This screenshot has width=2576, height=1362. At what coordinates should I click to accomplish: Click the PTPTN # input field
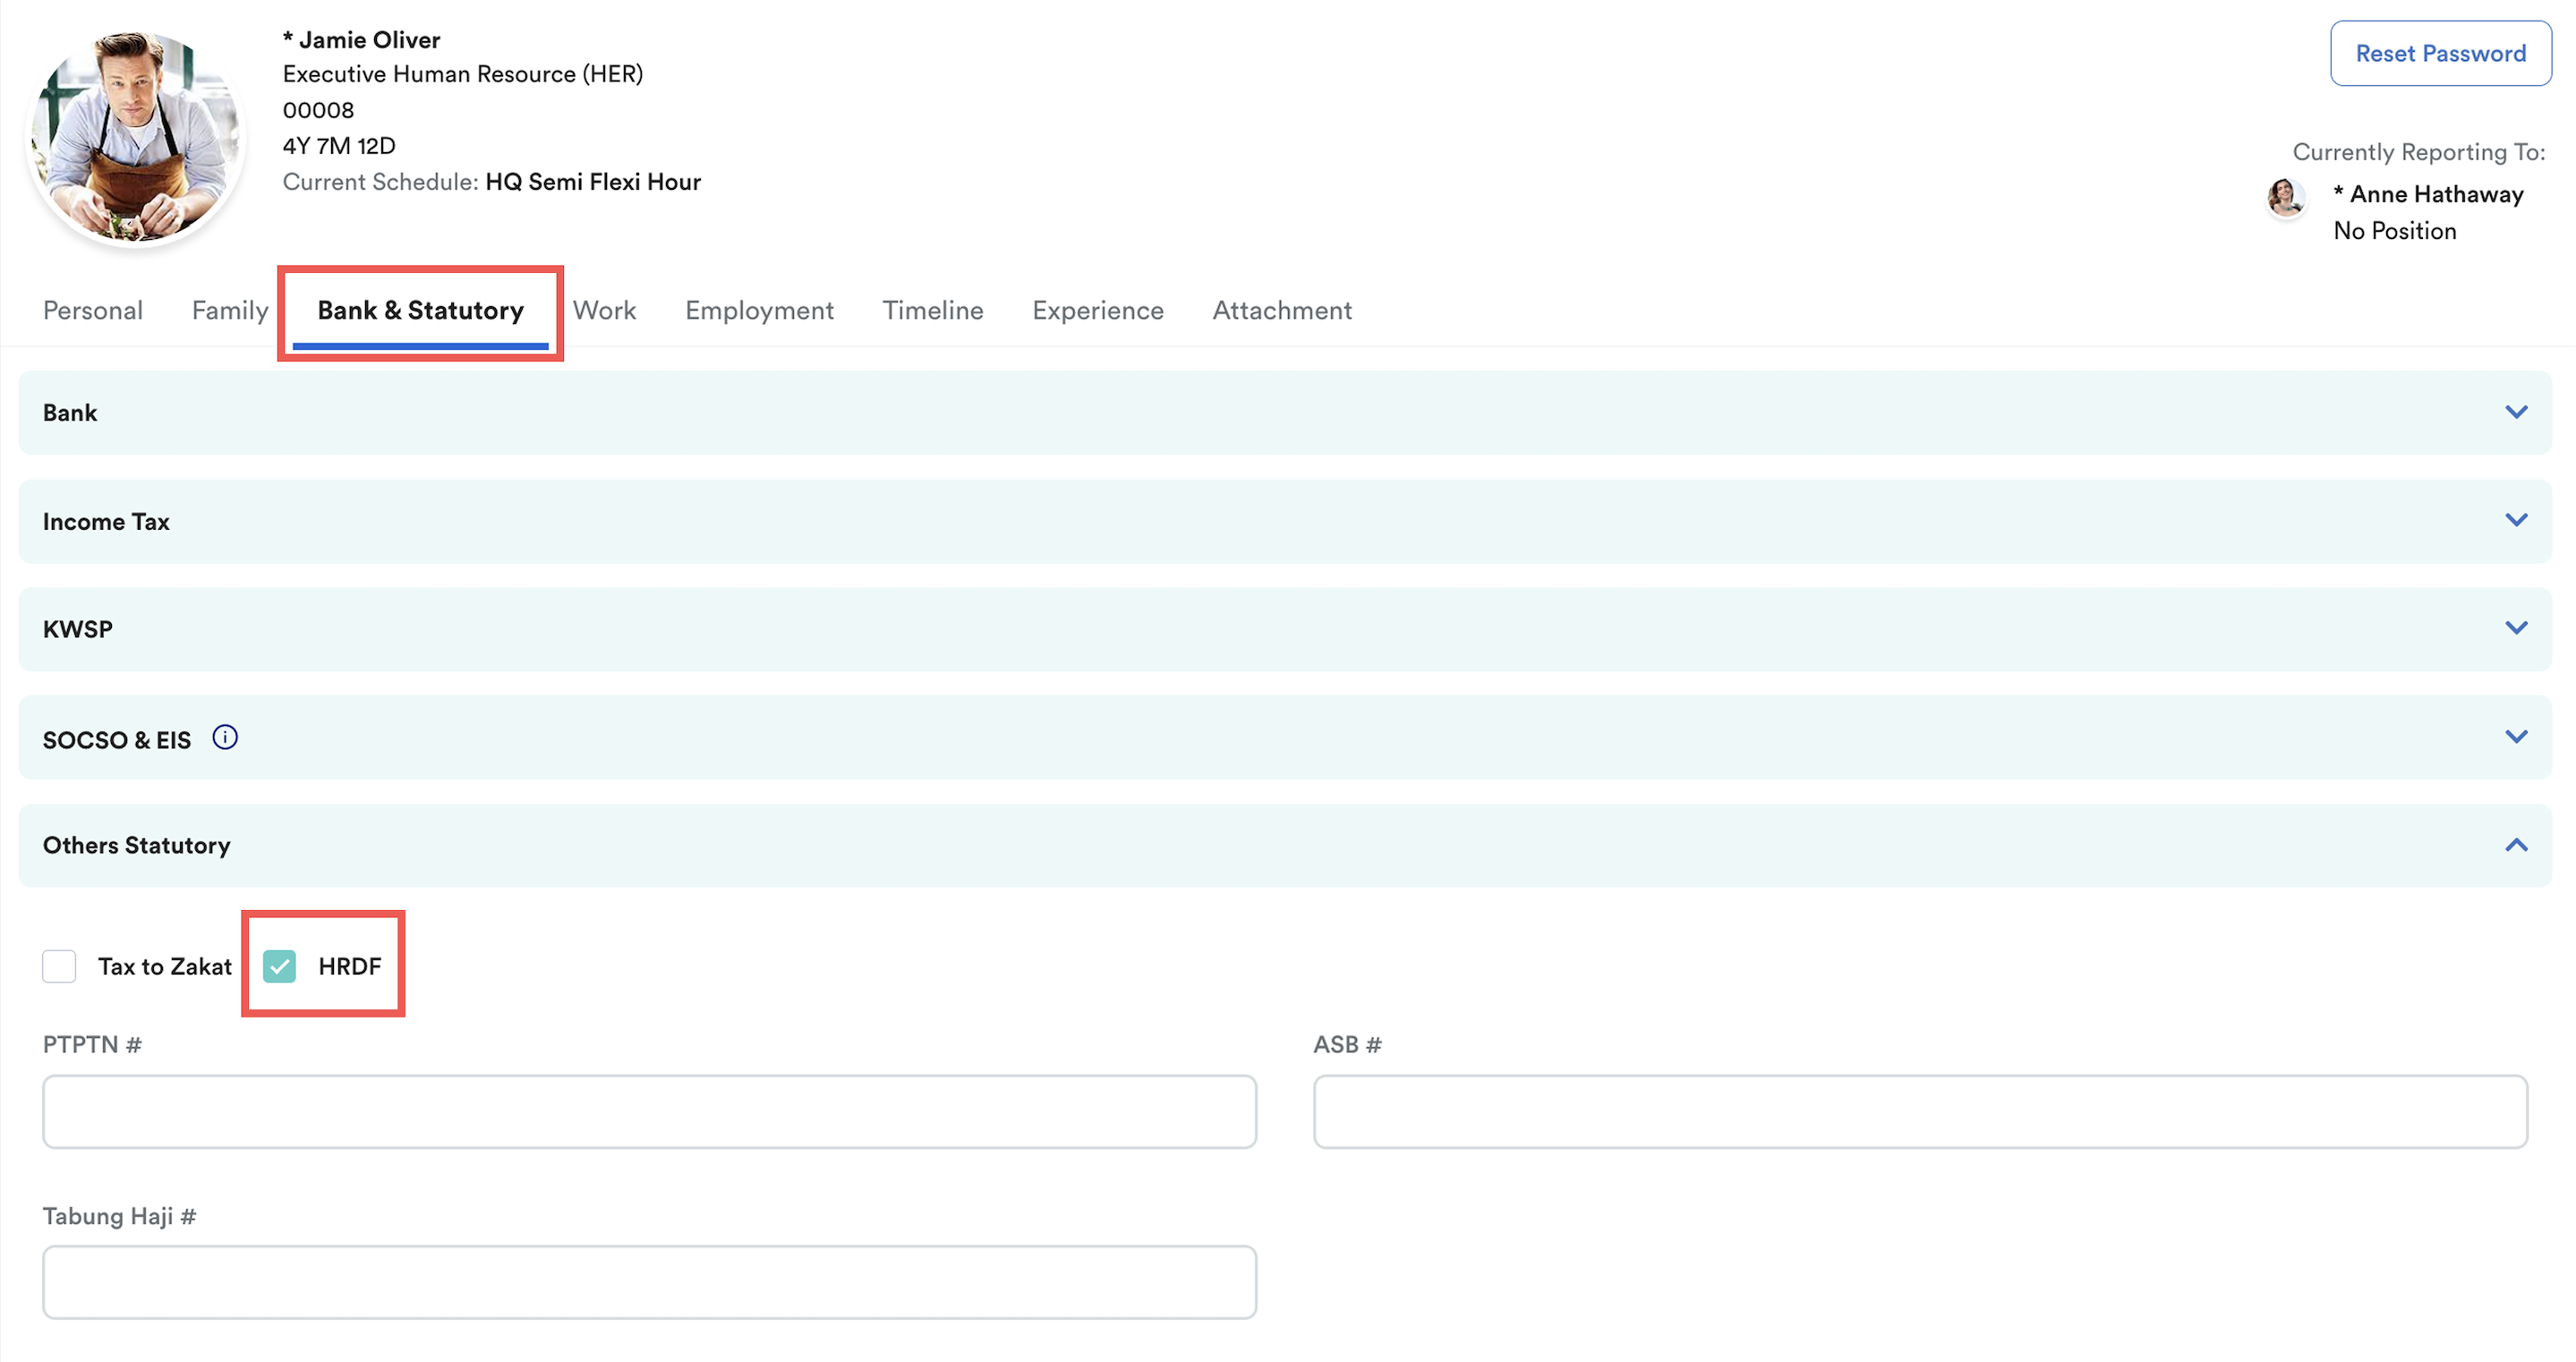[649, 1112]
